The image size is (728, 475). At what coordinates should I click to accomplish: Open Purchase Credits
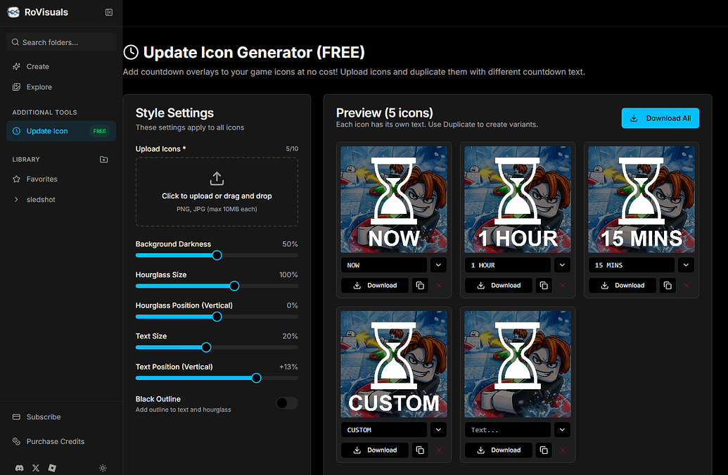click(x=61, y=441)
